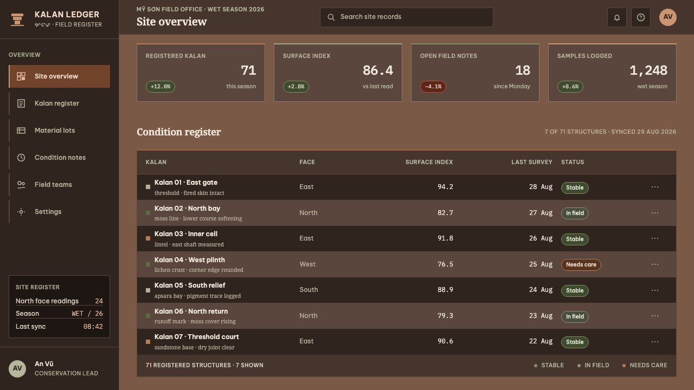The height and width of the screenshot is (390, 694).
Task: Open Material lots menu item
Action: (x=60, y=131)
